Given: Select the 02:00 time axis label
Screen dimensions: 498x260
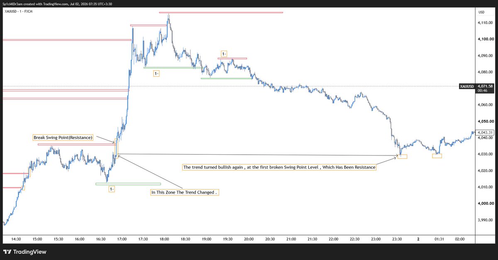Looking at the screenshot, I should 460,239.
